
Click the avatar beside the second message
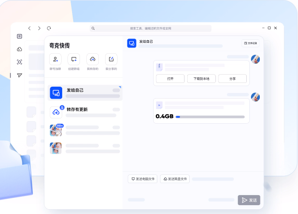(x=256, y=97)
